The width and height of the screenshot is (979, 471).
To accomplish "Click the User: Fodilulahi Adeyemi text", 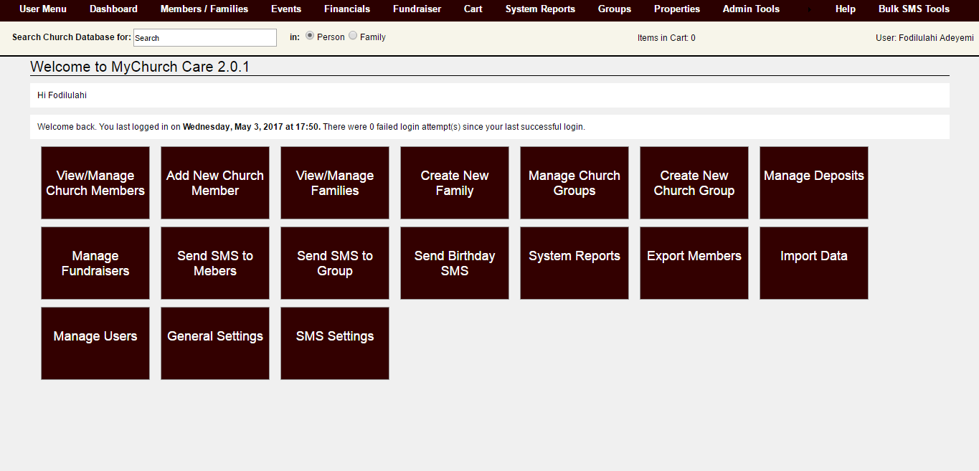I will (924, 38).
